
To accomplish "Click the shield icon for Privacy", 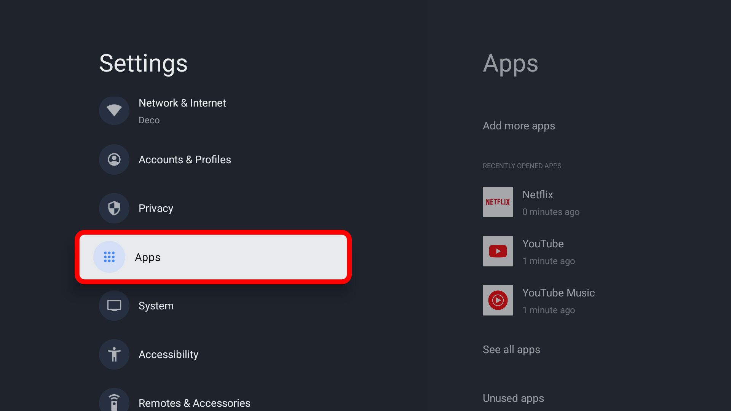I will tap(114, 208).
